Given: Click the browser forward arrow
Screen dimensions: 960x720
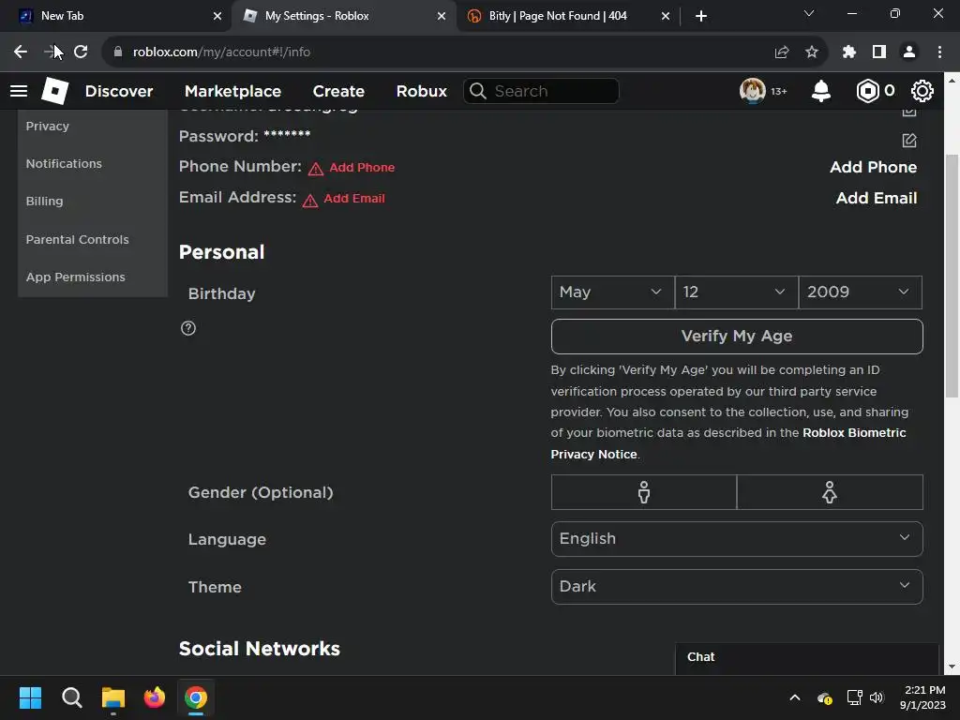Looking at the screenshot, I should [51, 52].
